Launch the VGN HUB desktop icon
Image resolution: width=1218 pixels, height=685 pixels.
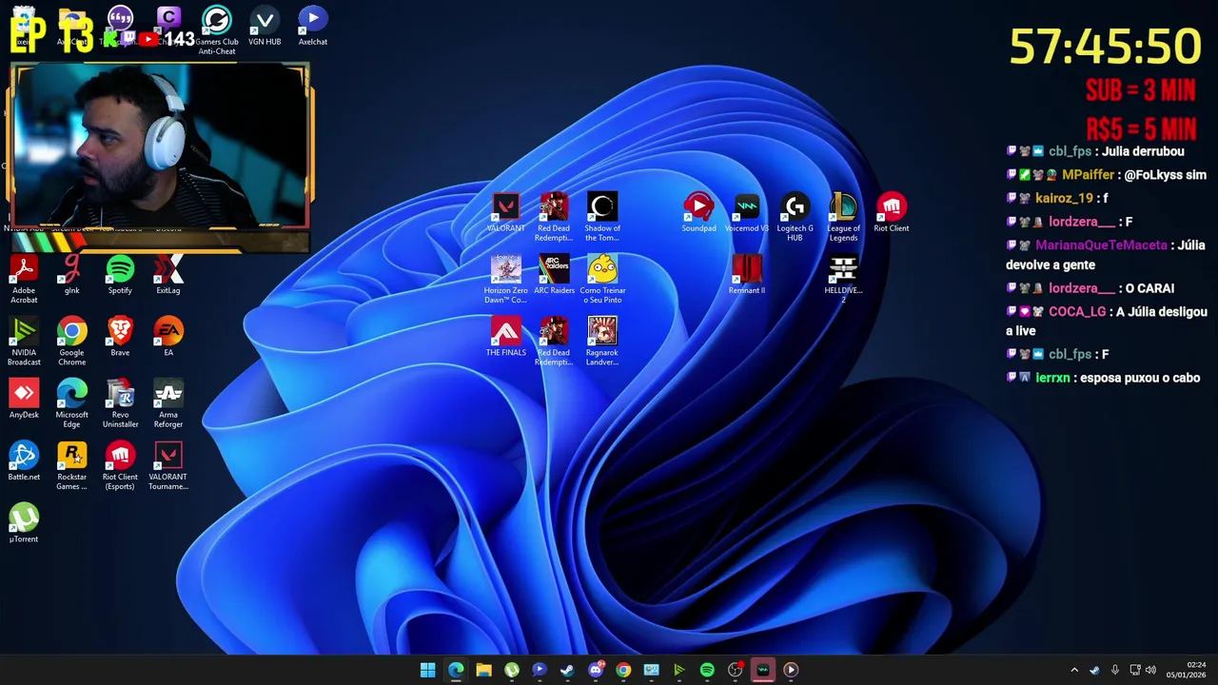(265, 26)
